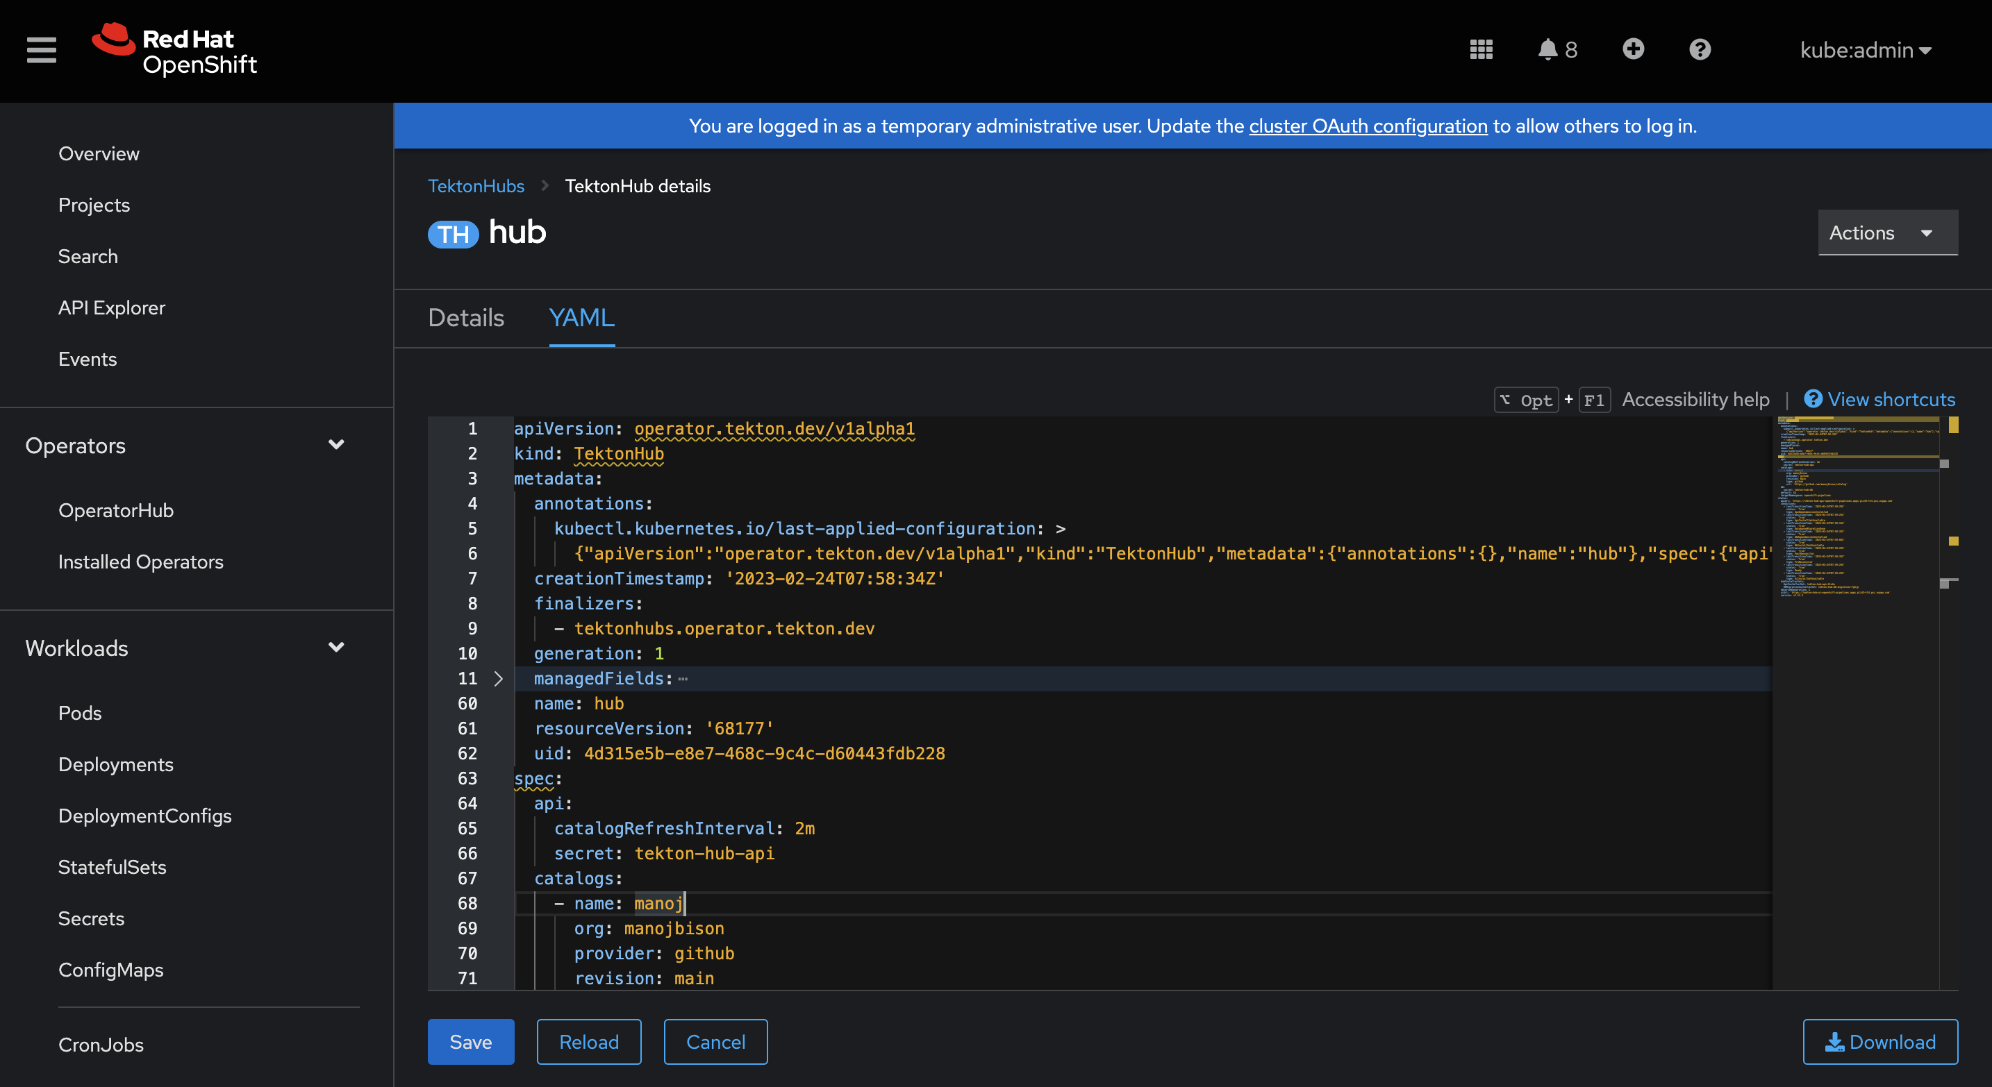Screen dimensions: 1992x1087
Task: Open the help question mark icon
Action: tap(1699, 49)
